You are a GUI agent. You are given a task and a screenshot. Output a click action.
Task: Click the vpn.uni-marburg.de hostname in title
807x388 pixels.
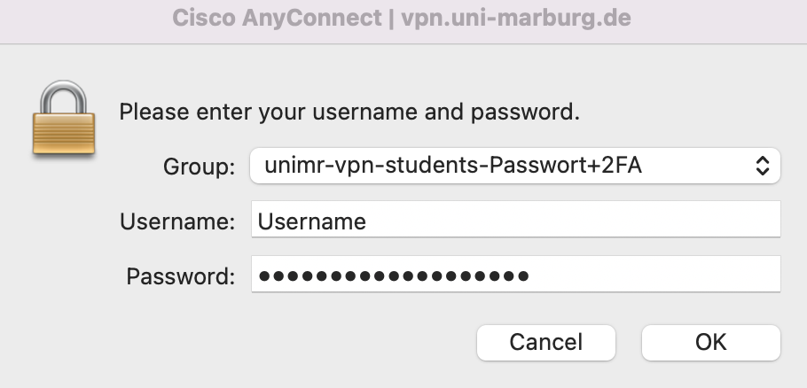coord(516,18)
